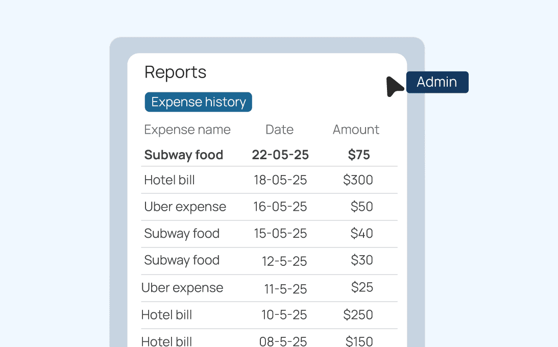
Task: Sort by the Amount column header
Action: click(356, 130)
